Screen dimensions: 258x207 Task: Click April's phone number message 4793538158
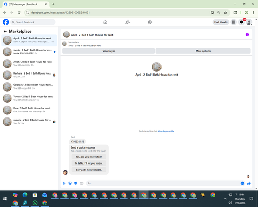77,142
